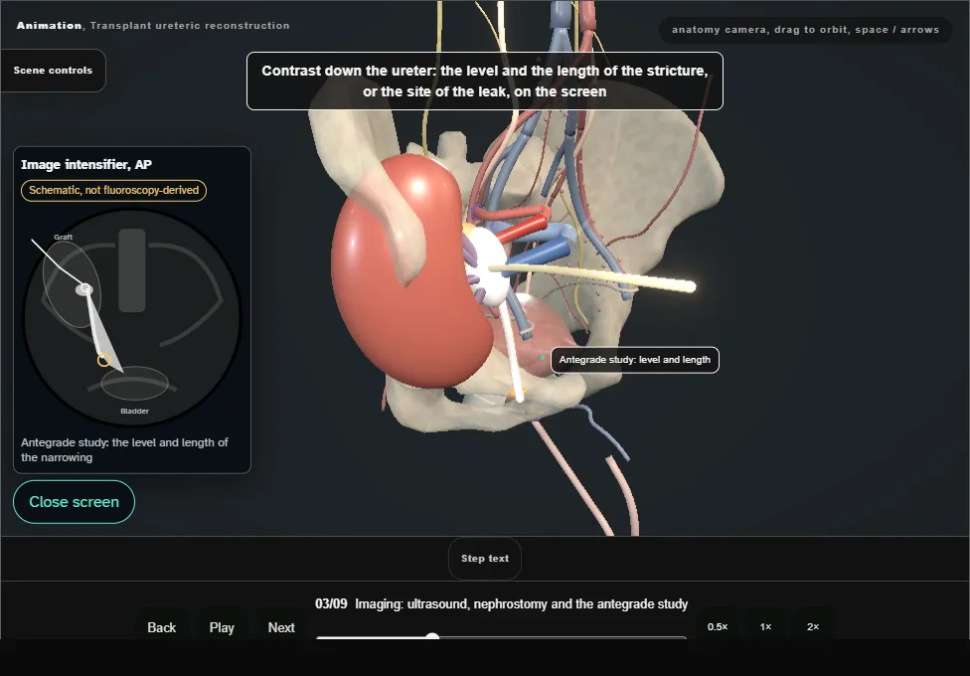970x676 pixels.
Task: Open the Scene controls panel
Action: point(54,71)
